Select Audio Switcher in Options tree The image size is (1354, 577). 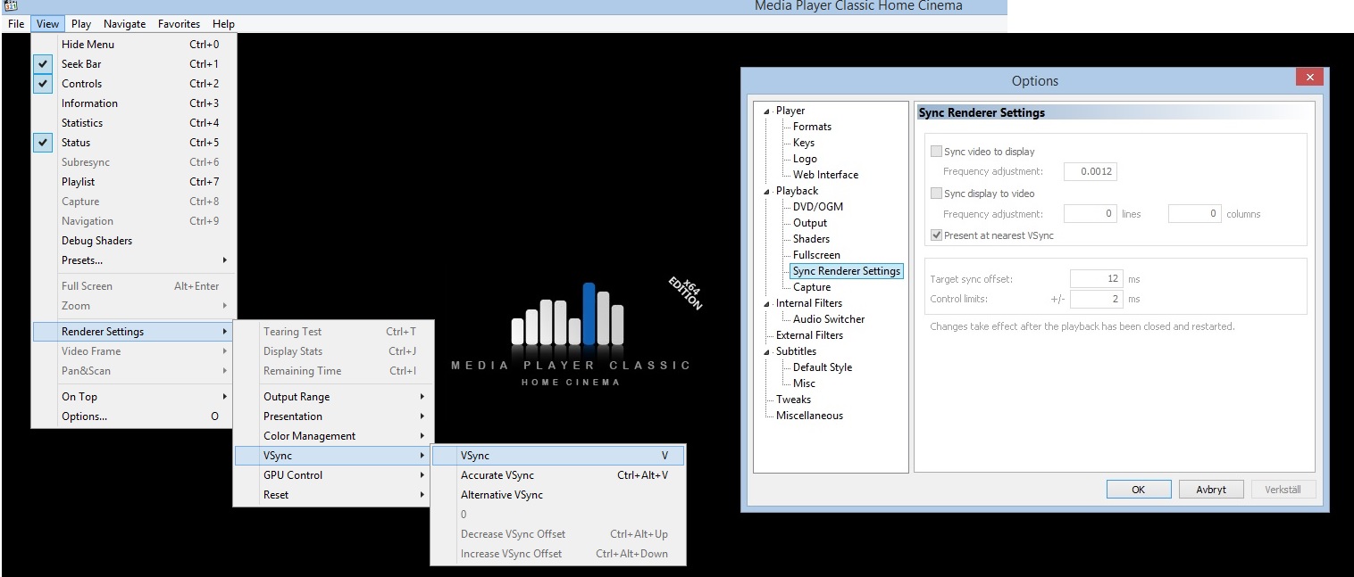(x=829, y=319)
